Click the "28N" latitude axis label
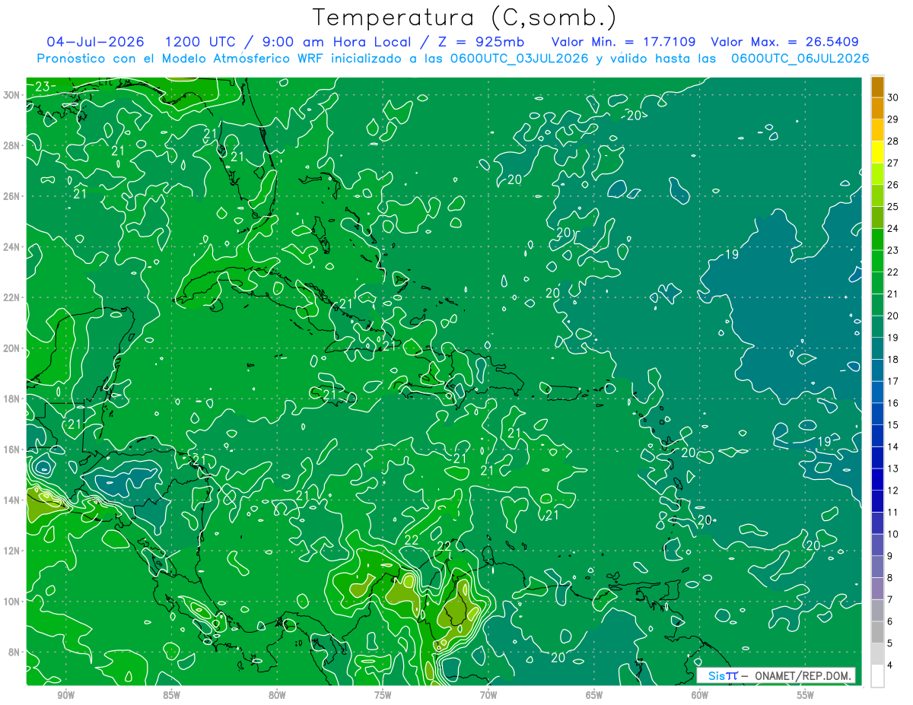 click(13, 145)
